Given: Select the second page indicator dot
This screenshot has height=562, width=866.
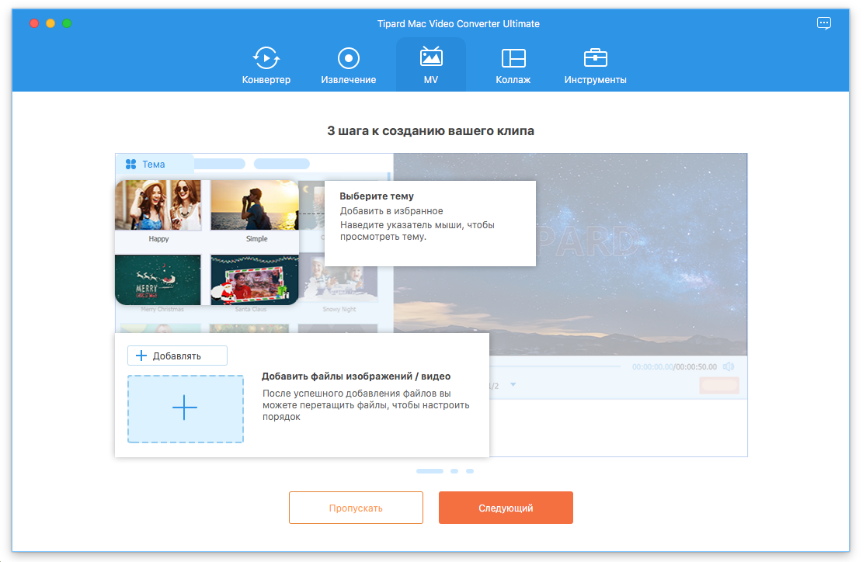Looking at the screenshot, I should tap(454, 471).
